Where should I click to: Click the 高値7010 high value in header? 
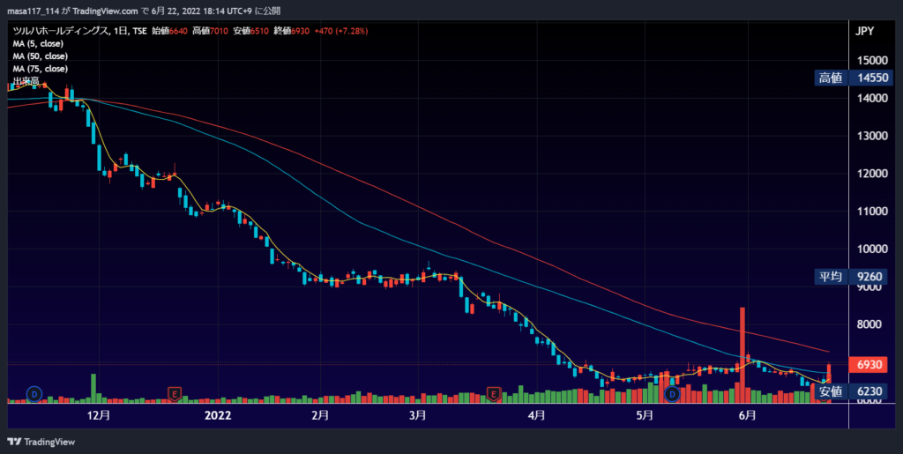pyautogui.click(x=211, y=31)
